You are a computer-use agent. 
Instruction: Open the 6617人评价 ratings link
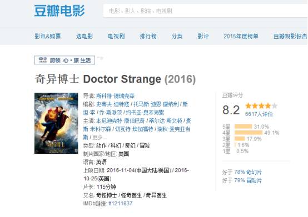pyautogui.click(x=259, y=114)
